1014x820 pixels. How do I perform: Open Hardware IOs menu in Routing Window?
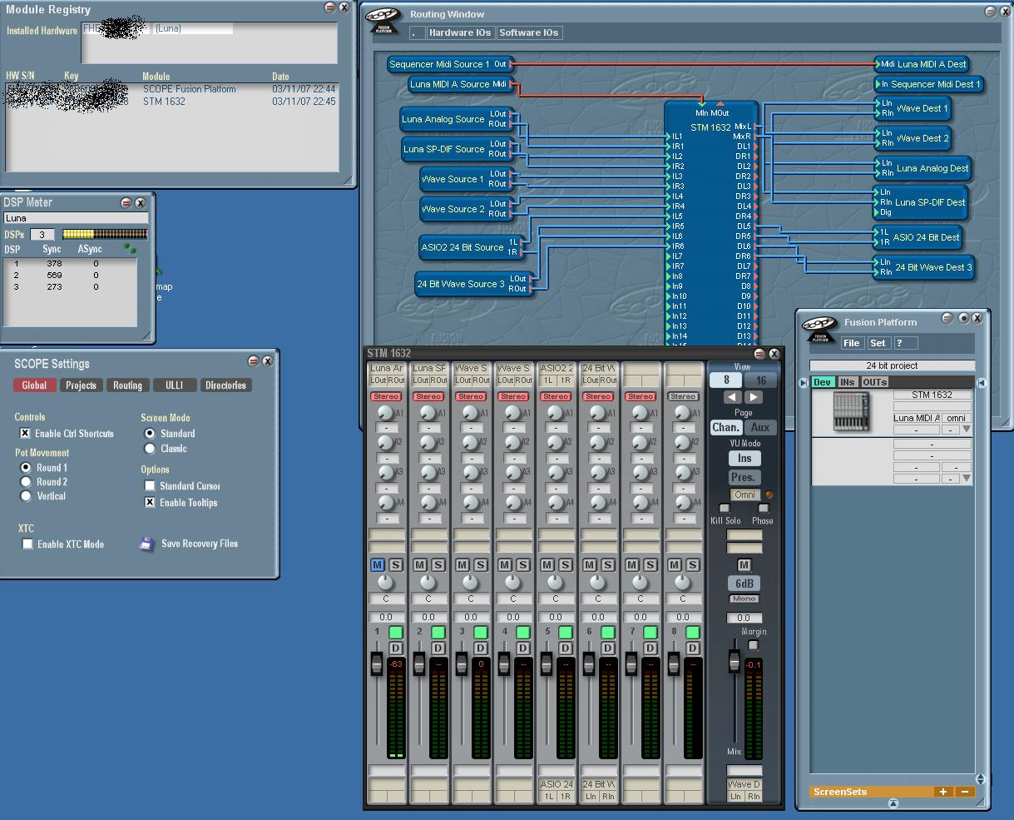[x=460, y=32]
